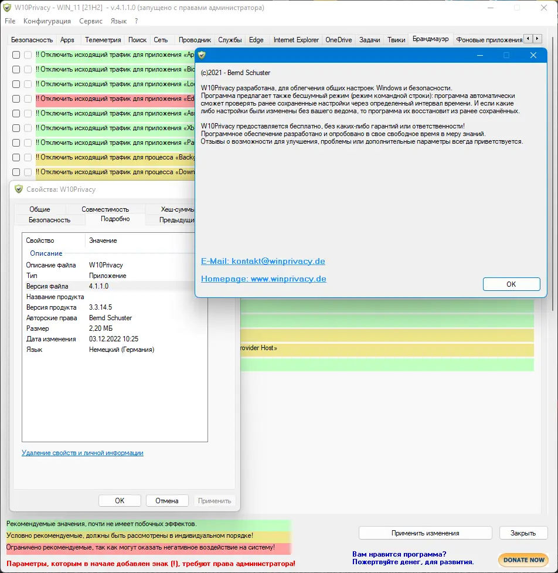Viewport: 558px width, 573px height.
Task: Open the Совместимость tab in properties window
Action: click(105, 209)
